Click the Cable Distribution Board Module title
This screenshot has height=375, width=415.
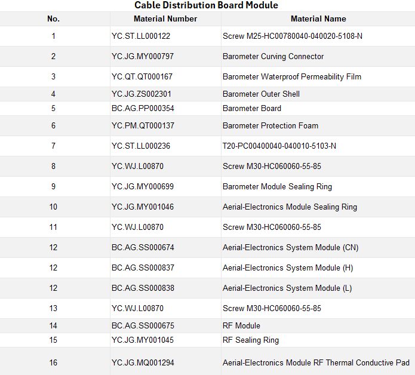point(206,5)
